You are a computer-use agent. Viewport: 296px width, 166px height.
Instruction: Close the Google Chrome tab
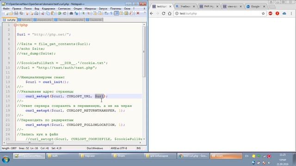click(264, 6)
